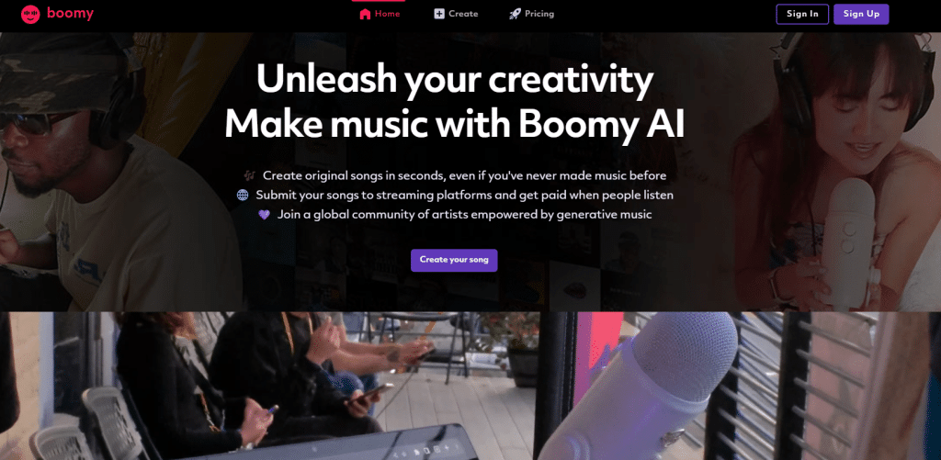Click the Sign Up button

pos(861,15)
